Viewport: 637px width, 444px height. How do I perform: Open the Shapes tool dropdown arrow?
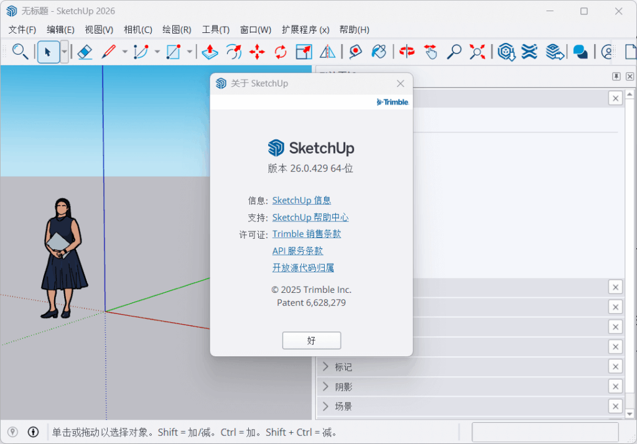189,52
